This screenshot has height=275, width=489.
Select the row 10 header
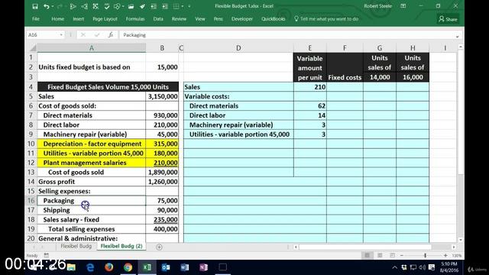click(x=31, y=144)
